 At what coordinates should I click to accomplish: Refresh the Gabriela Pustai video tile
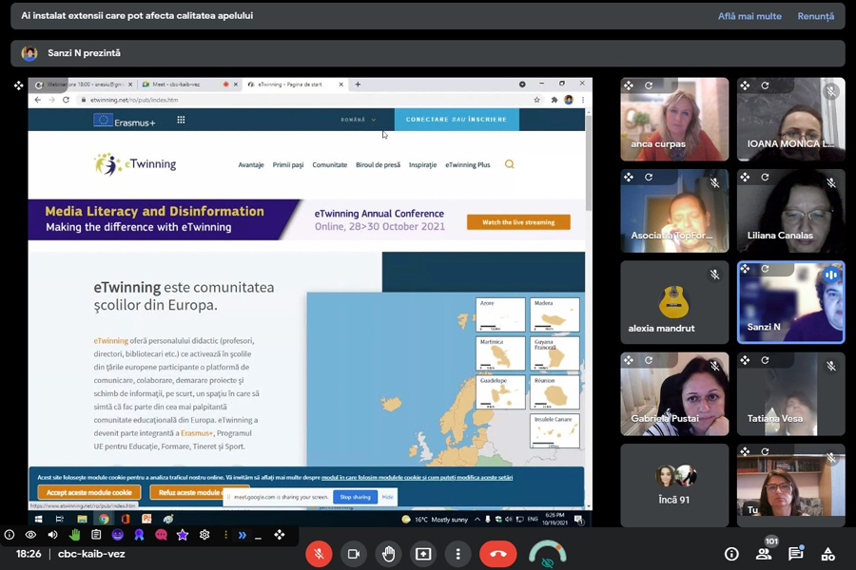pyautogui.click(x=649, y=361)
